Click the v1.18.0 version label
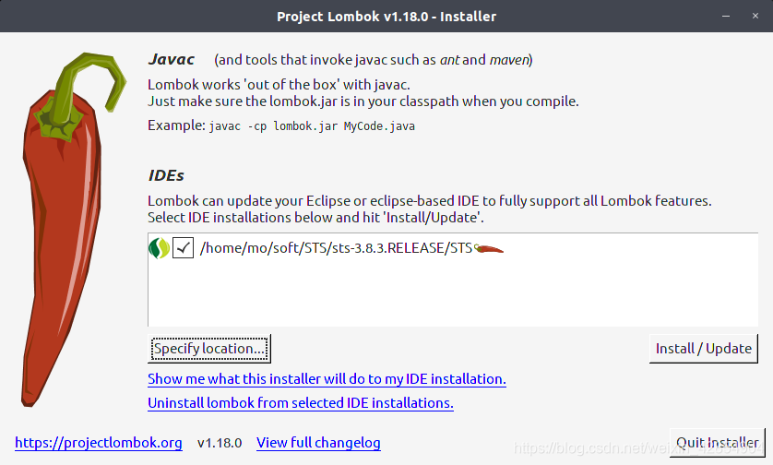Screen dimensions: 773x465 tap(220, 443)
